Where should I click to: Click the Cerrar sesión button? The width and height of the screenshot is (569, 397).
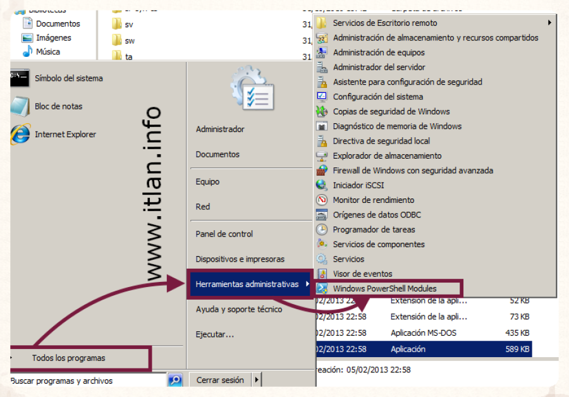tap(220, 380)
